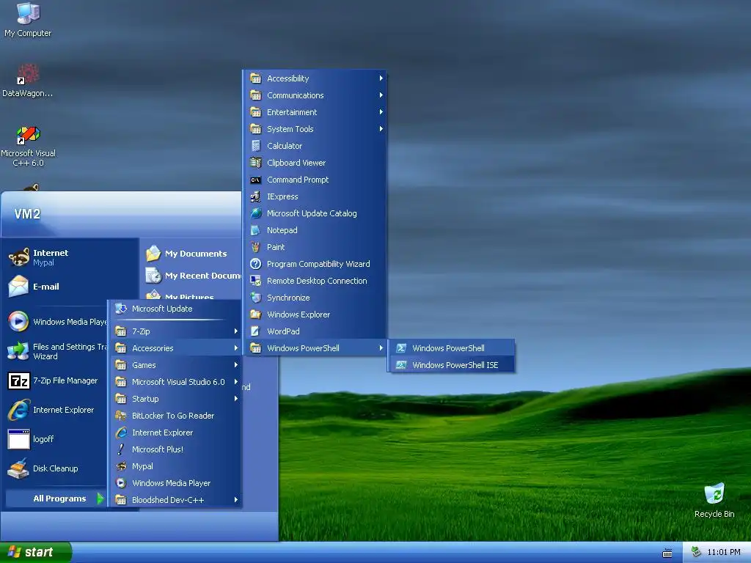This screenshot has width=751, height=563.
Task: Launch Windows PowerShell from the submenu
Action: 453,348
